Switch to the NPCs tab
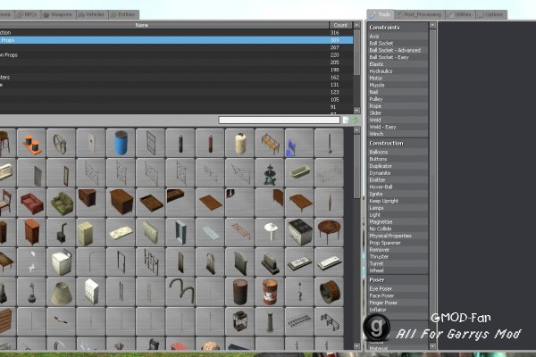This screenshot has width=536, height=357. 27,14
